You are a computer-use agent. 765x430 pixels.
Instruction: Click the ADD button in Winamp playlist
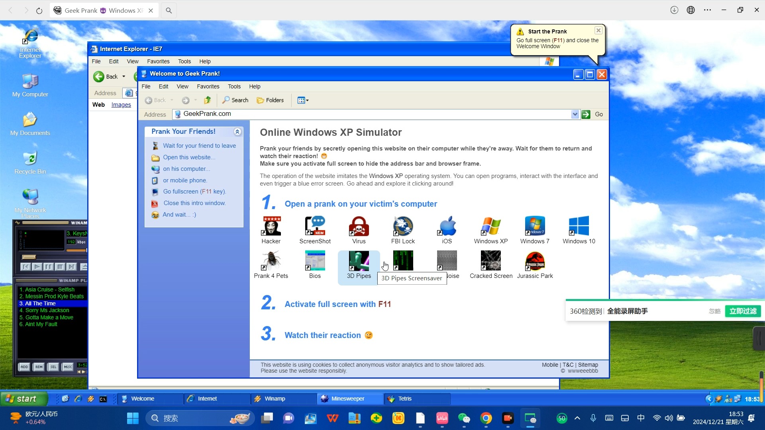tap(24, 367)
